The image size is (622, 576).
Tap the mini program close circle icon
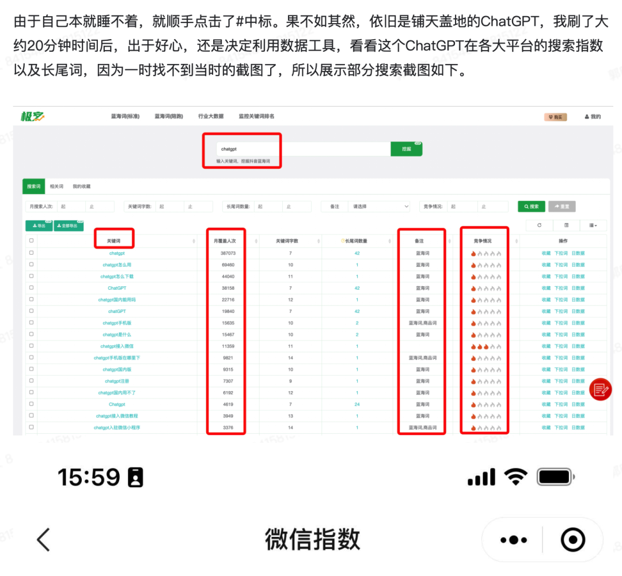(573, 540)
